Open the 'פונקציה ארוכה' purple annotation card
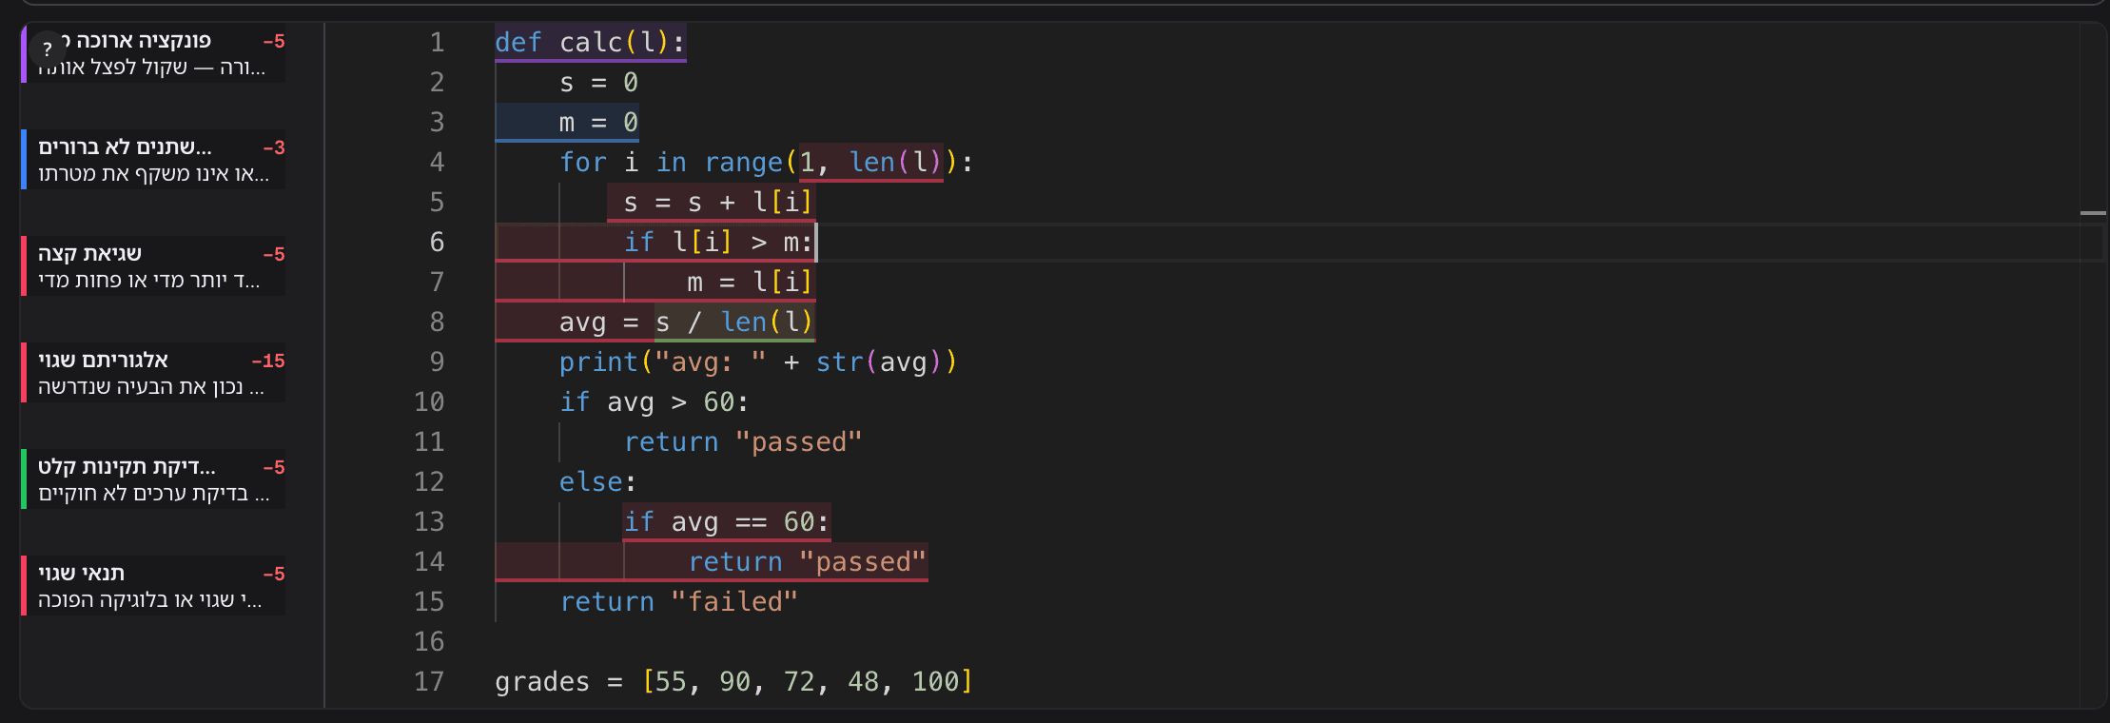2110x723 pixels. point(153,53)
